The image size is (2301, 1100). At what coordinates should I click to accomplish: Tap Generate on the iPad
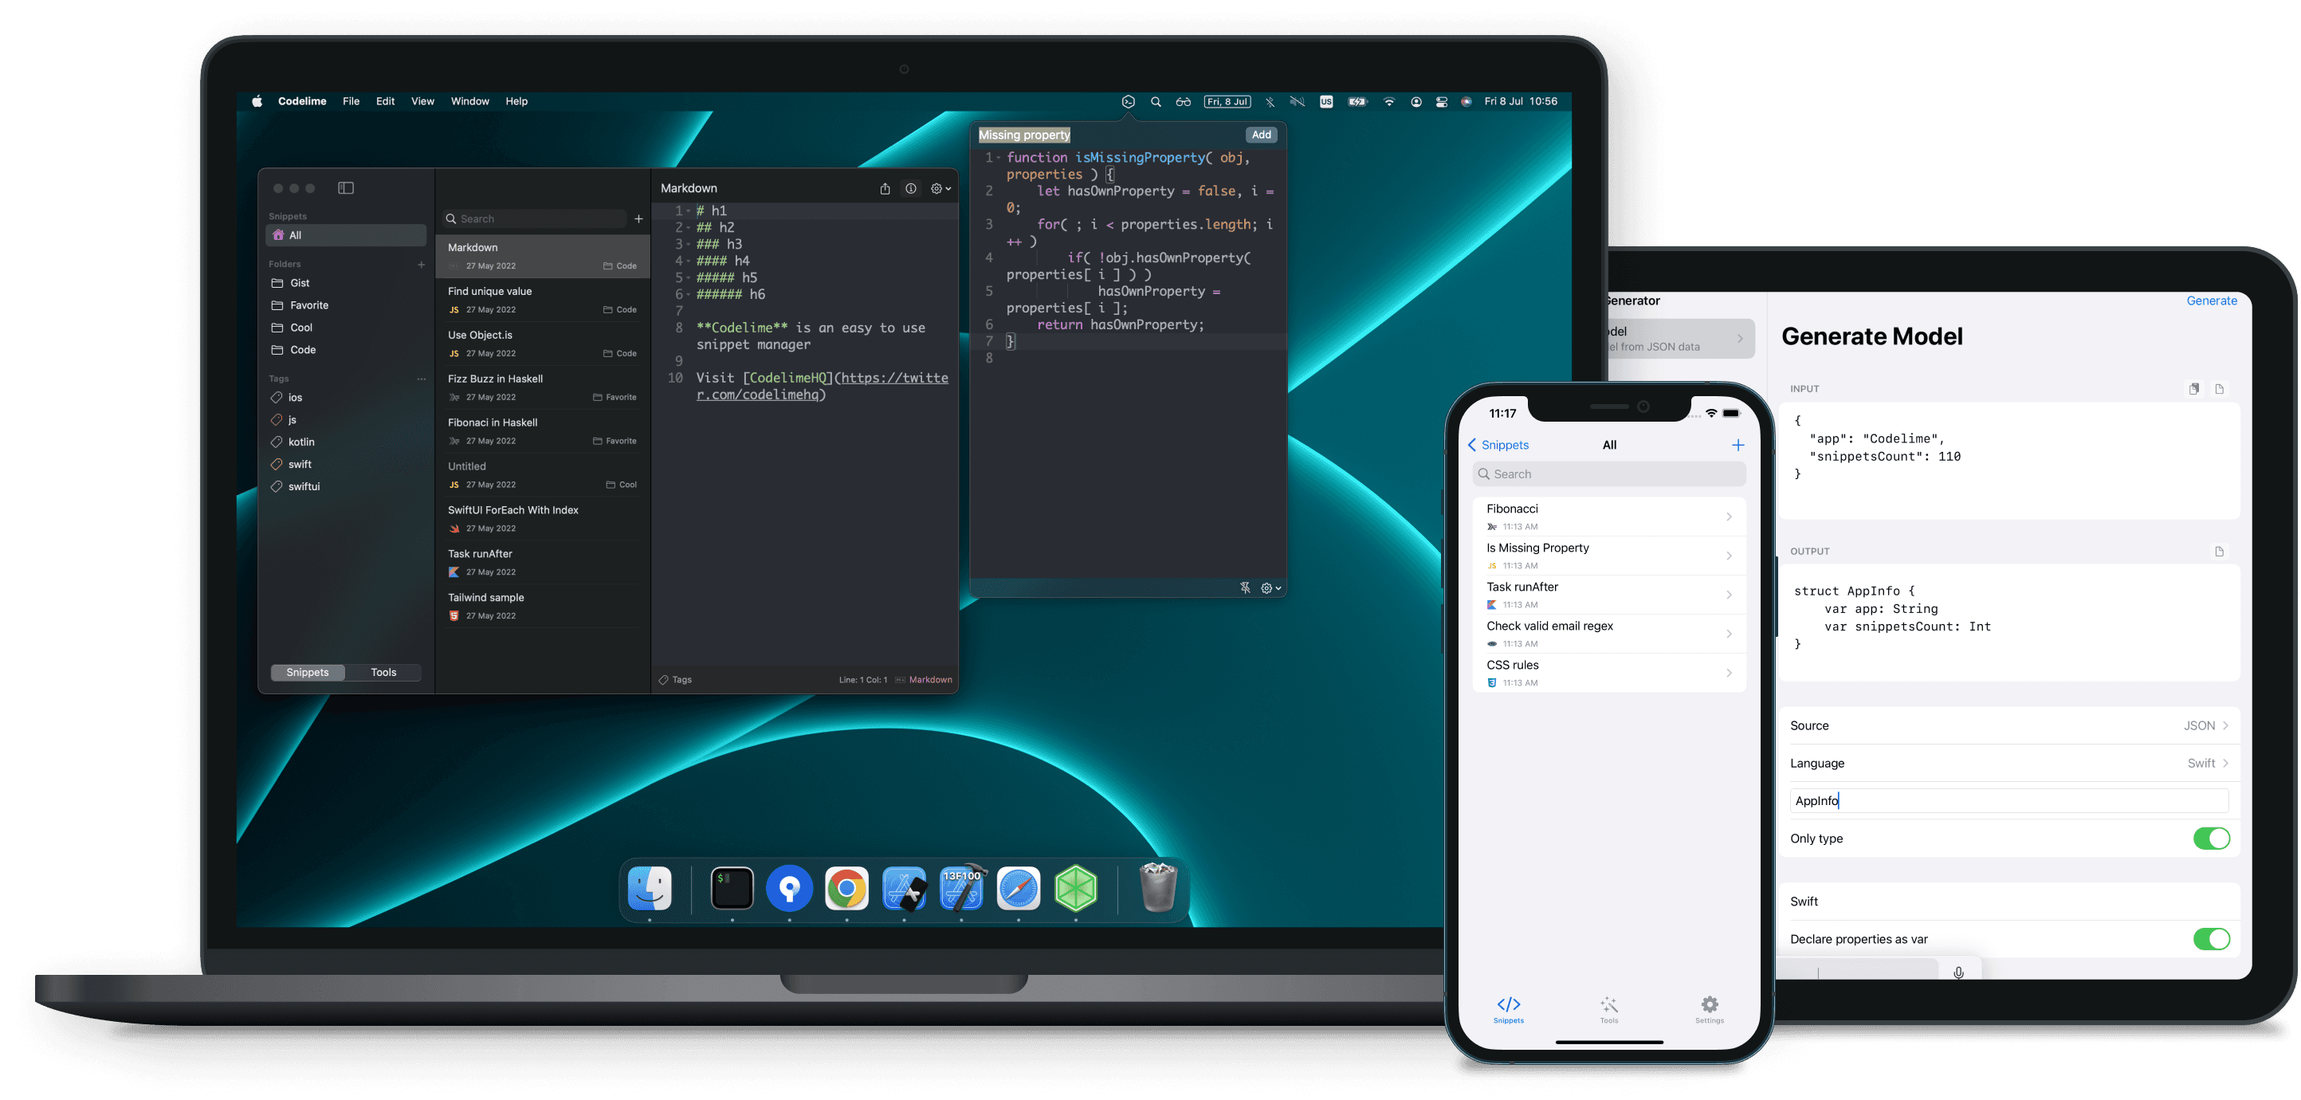pos(2211,301)
